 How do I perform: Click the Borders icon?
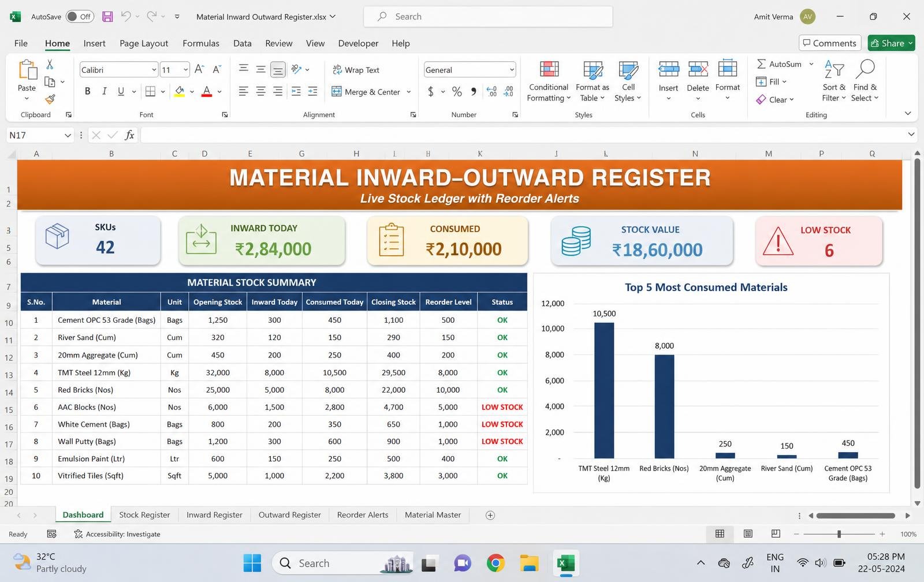[150, 91]
